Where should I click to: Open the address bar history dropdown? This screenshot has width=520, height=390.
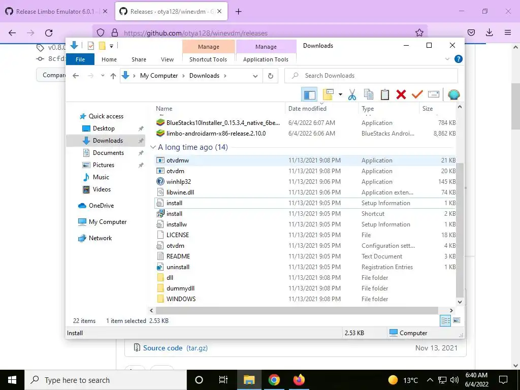[255, 76]
